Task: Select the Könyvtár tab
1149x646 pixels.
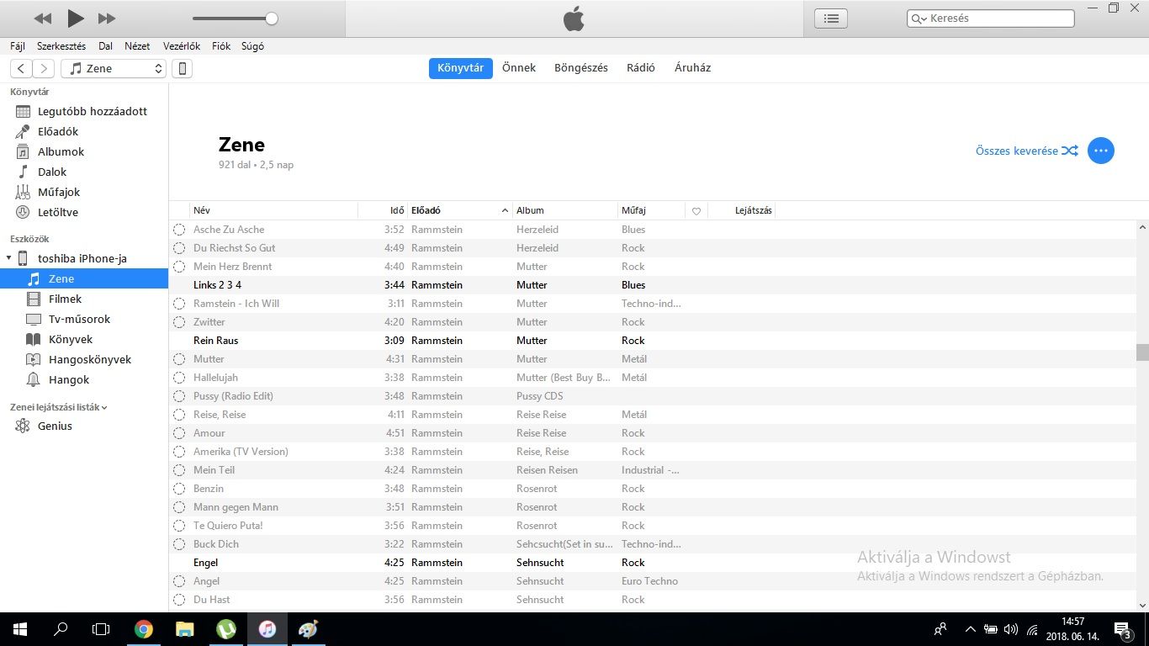Action: (460, 68)
